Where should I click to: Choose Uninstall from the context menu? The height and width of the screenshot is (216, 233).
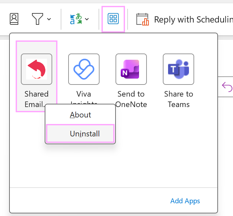pos(80,133)
